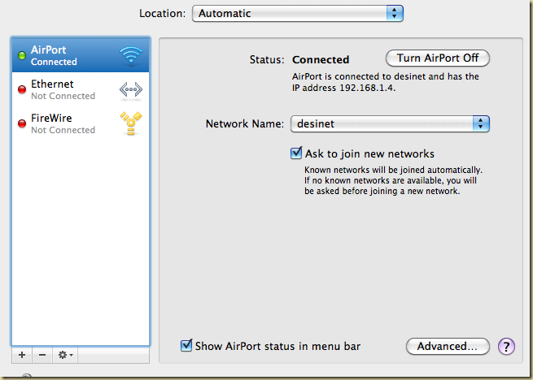The height and width of the screenshot is (380, 533).
Task: Open the Location dropdown set to Automatic
Action: (298, 14)
